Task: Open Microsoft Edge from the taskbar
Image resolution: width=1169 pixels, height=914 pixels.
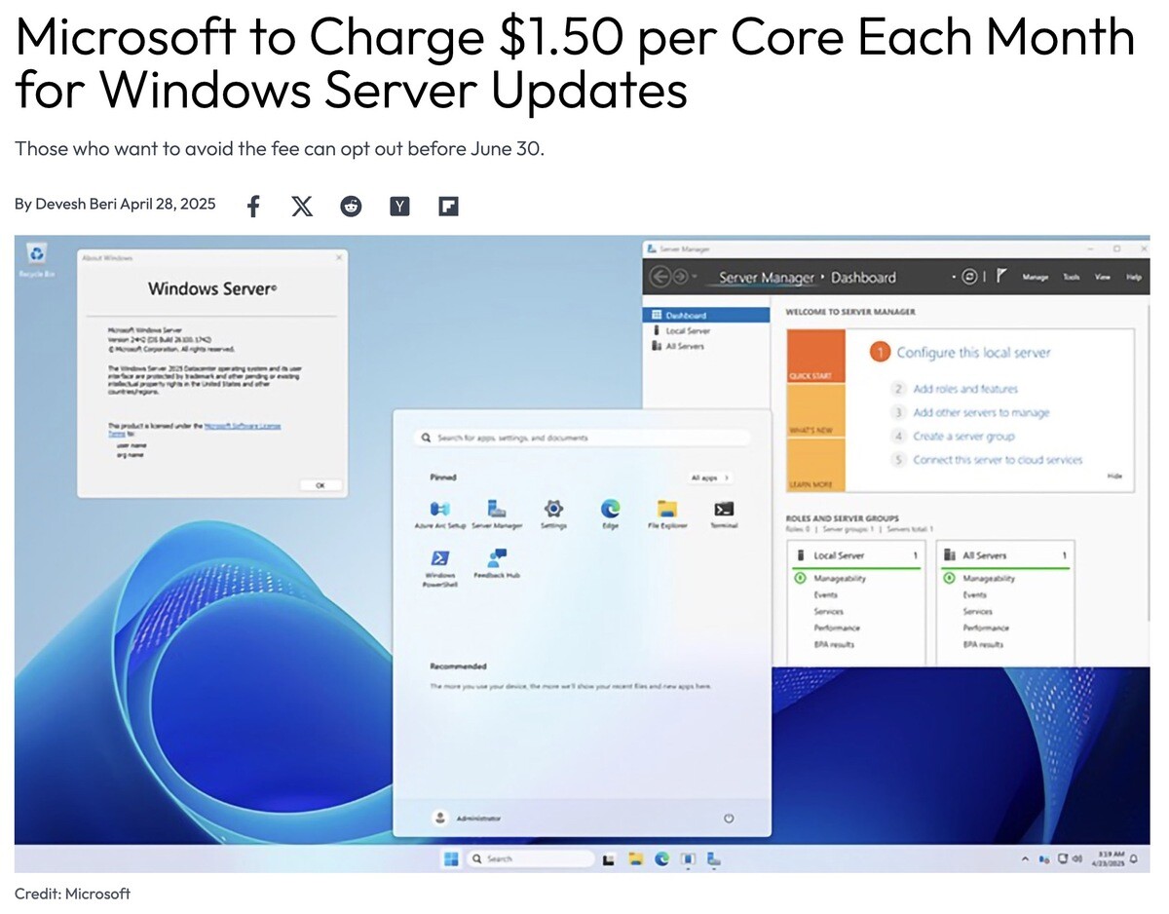Action: 662,858
